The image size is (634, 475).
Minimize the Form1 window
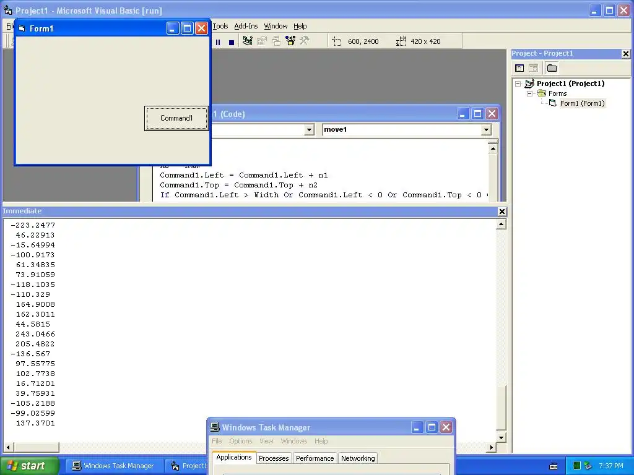click(172, 28)
